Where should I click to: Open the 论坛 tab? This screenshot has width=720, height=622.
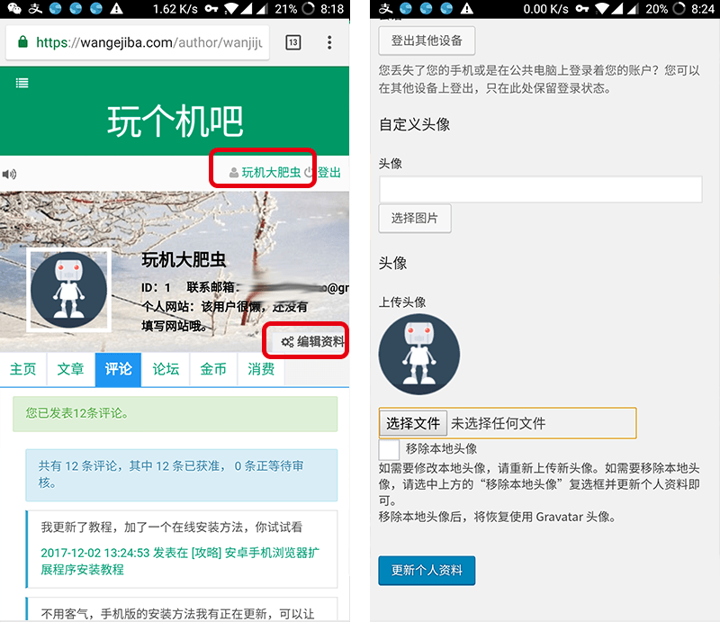pyautogui.click(x=165, y=369)
